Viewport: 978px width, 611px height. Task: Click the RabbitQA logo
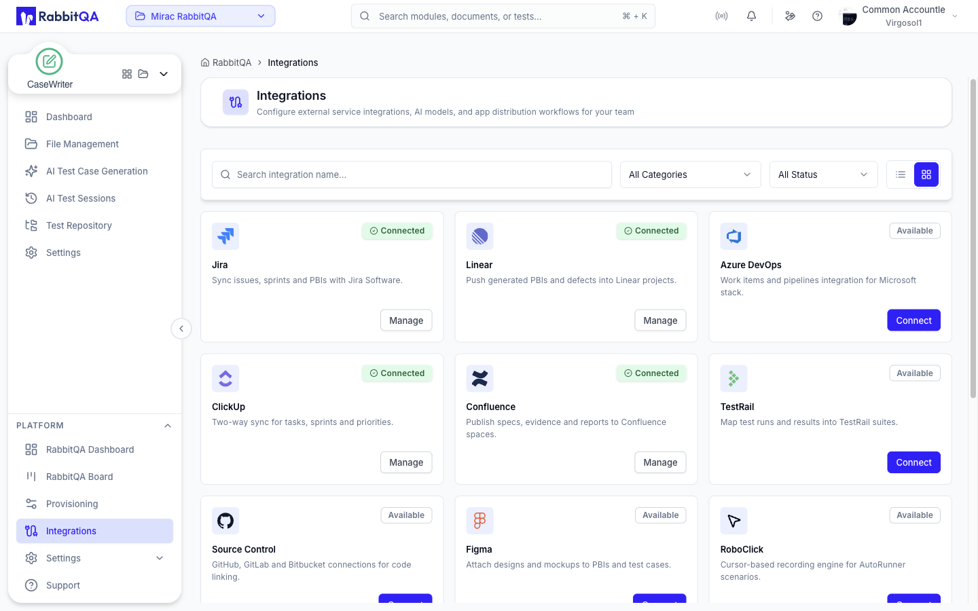[x=58, y=16]
